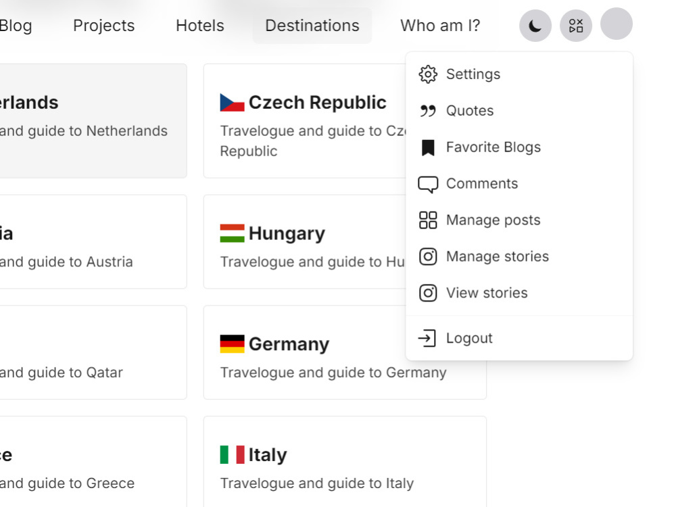Click the Comments speech bubble icon
Screen dimensions: 676x507
[x=428, y=184]
